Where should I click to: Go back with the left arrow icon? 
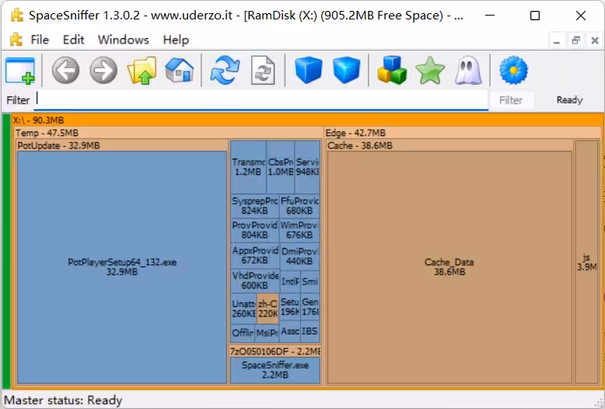click(65, 71)
